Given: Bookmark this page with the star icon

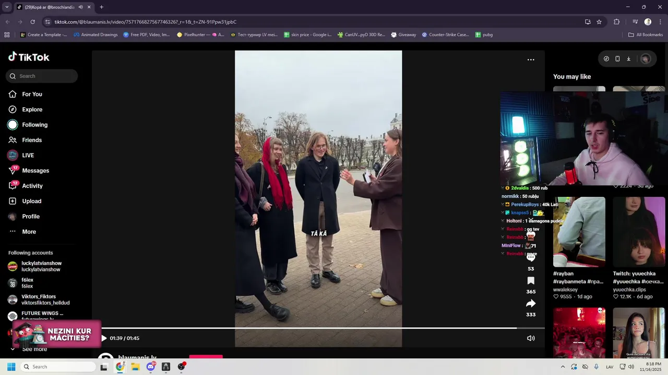Looking at the screenshot, I should point(599,22).
